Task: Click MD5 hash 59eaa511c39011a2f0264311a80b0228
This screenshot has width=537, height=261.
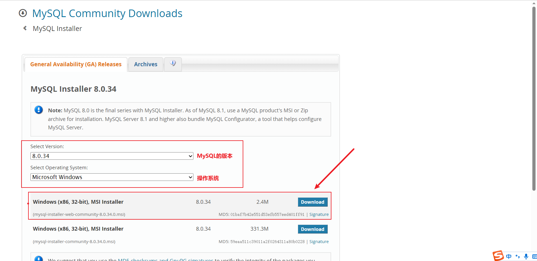Action: point(267,242)
